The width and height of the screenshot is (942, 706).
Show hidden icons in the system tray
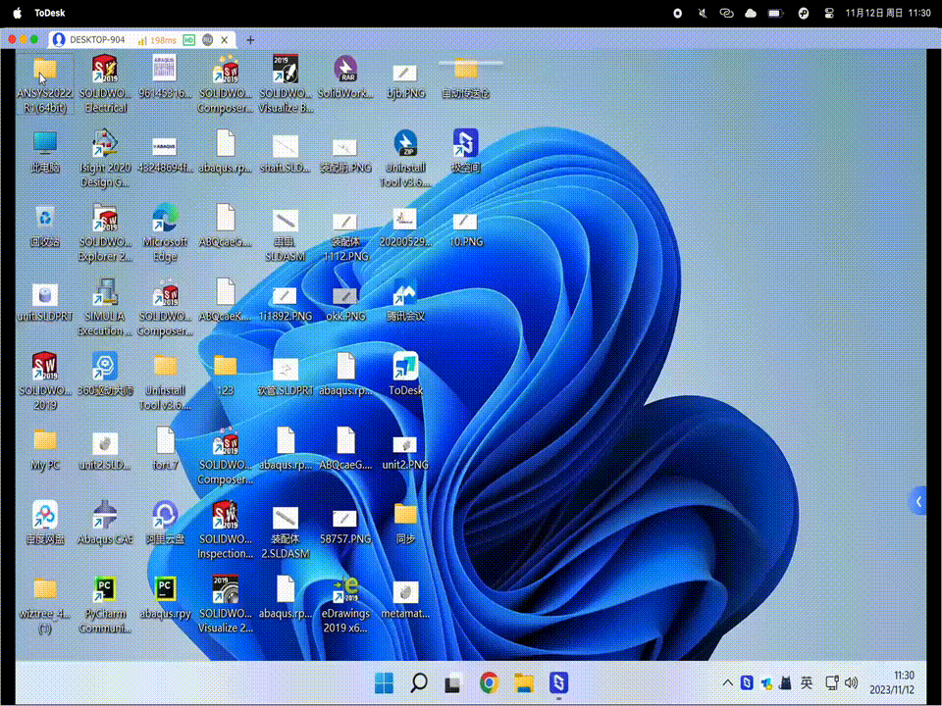(x=727, y=682)
